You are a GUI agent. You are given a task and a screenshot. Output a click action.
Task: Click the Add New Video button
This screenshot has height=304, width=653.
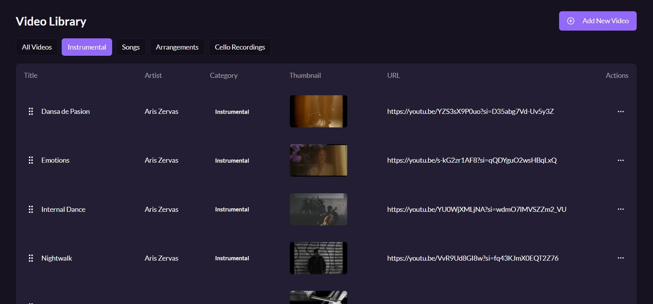598,21
